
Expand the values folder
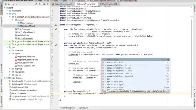10,75
